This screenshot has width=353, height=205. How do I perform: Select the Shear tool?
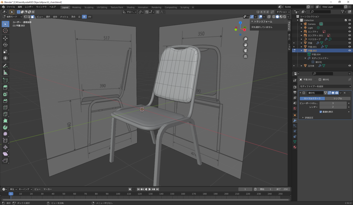pyautogui.click(x=5, y=154)
